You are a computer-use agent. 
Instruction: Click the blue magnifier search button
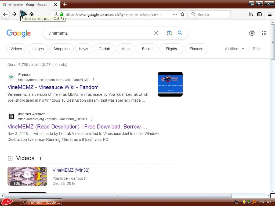pos(180,33)
